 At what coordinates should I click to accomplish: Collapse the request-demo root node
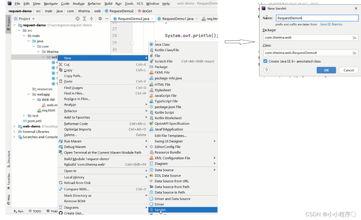point(14,25)
